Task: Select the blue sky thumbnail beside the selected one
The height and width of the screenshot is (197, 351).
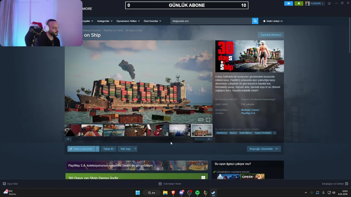Action: click(x=180, y=130)
